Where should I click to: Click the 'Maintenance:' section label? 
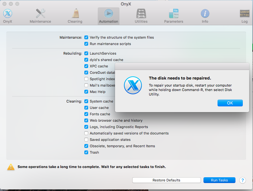point(71,37)
